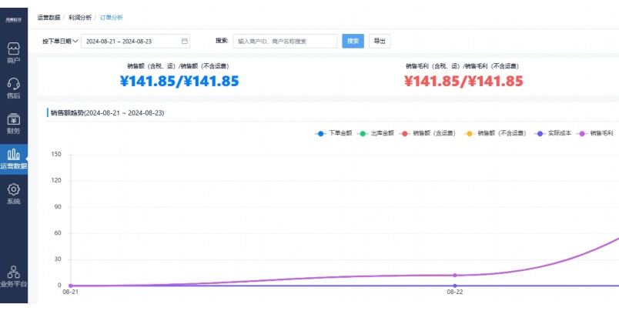Click the 08-22 x-axis label
Screen dimensions: 619x311
pos(455,293)
